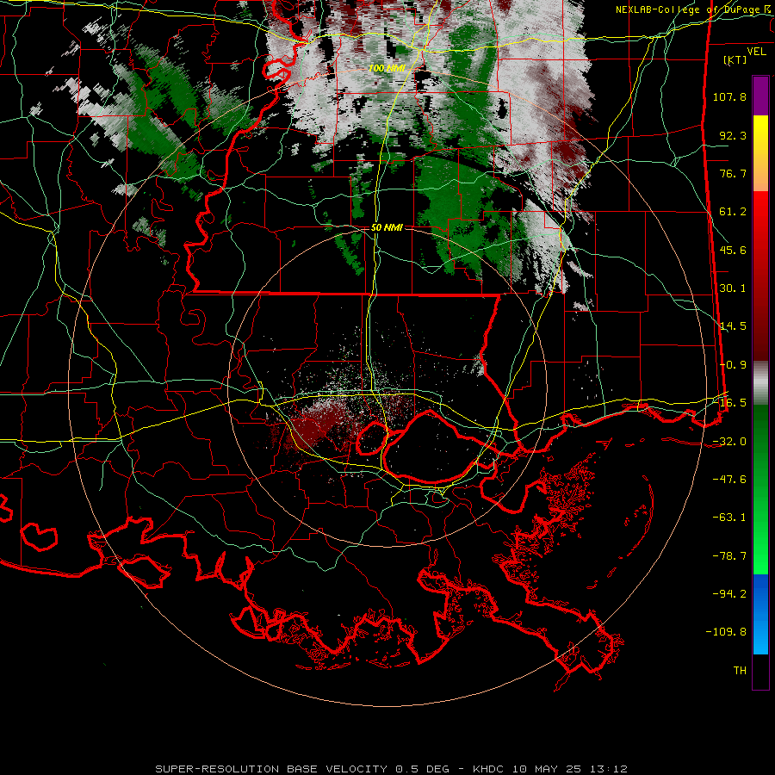Image resolution: width=775 pixels, height=775 pixels.
Task: Click the -47.6 velocity scale value
Action: pos(729,480)
